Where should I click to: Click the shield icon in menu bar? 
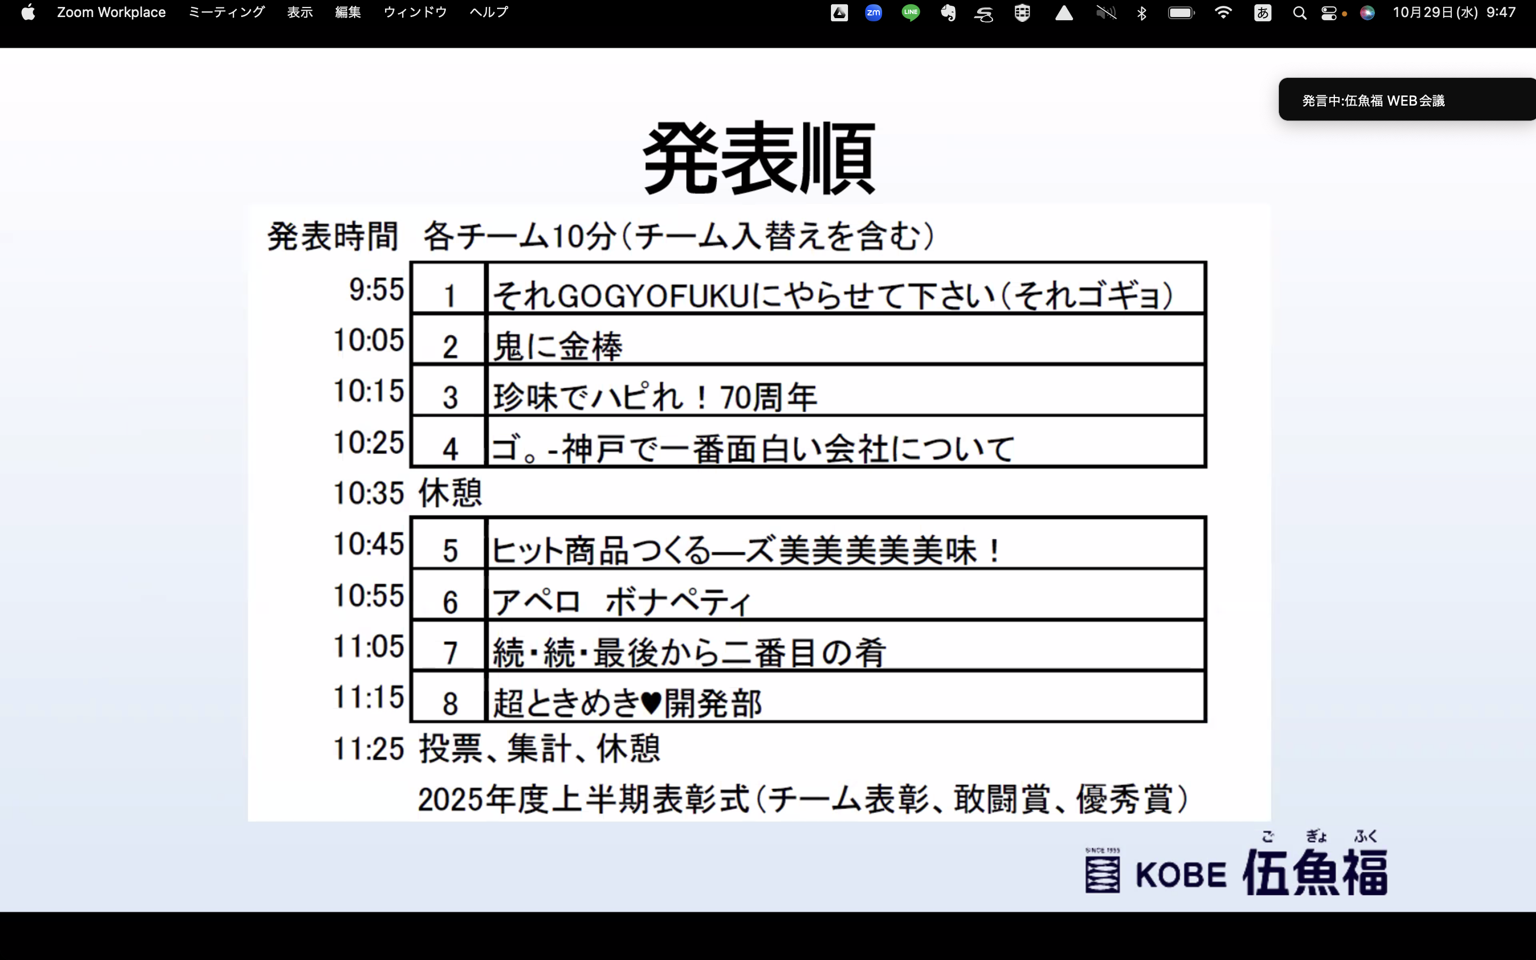(1022, 13)
